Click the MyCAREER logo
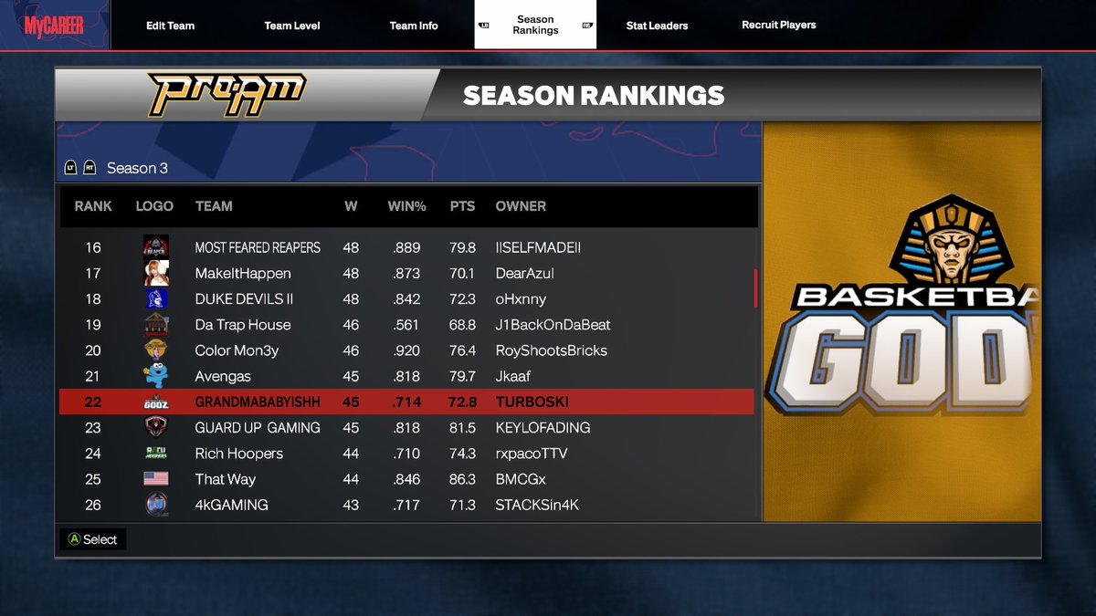 pos(54,26)
